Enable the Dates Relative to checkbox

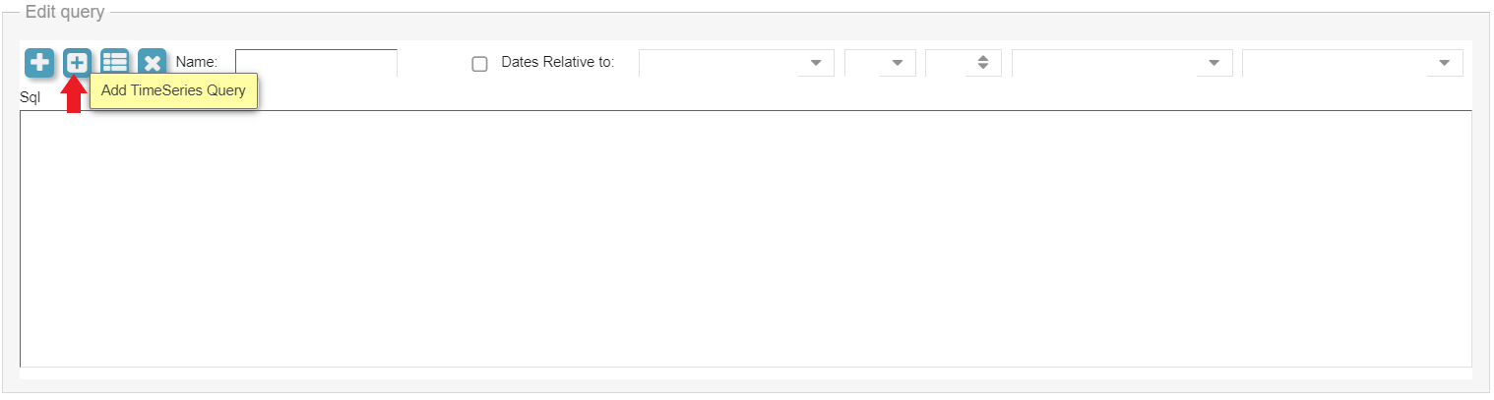(480, 64)
